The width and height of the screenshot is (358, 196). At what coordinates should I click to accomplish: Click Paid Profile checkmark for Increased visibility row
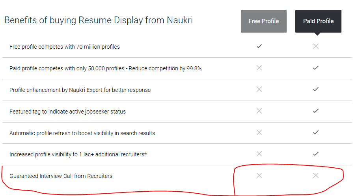(316, 154)
